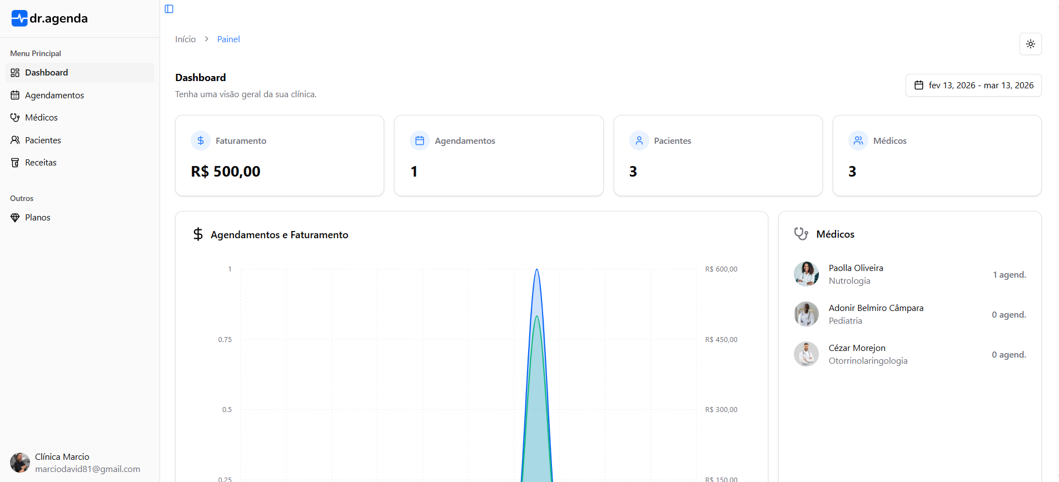The width and height of the screenshot is (1059, 482).
Task: Click the Painel breadcrumb link
Action: click(x=228, y=39)
